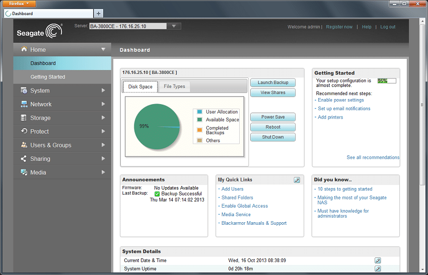Click the Reboot button

click(273, 127)
